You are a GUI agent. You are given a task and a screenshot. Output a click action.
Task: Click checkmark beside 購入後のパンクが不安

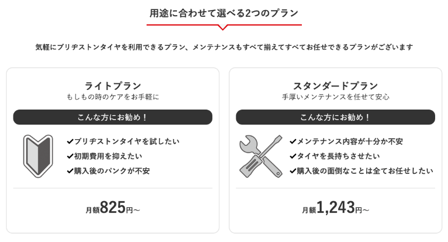tap(69, 170)
